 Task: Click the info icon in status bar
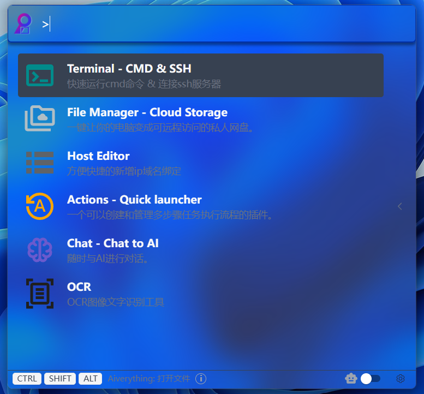[201, 379]
